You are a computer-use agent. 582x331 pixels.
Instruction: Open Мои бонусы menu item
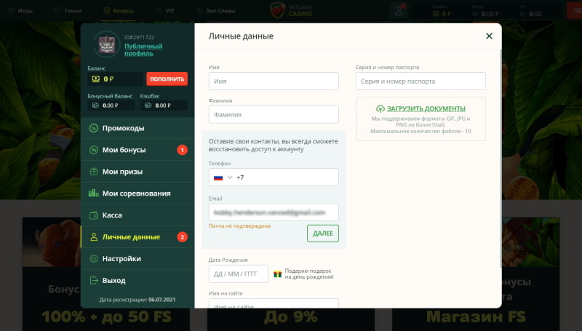coord(124,150)
